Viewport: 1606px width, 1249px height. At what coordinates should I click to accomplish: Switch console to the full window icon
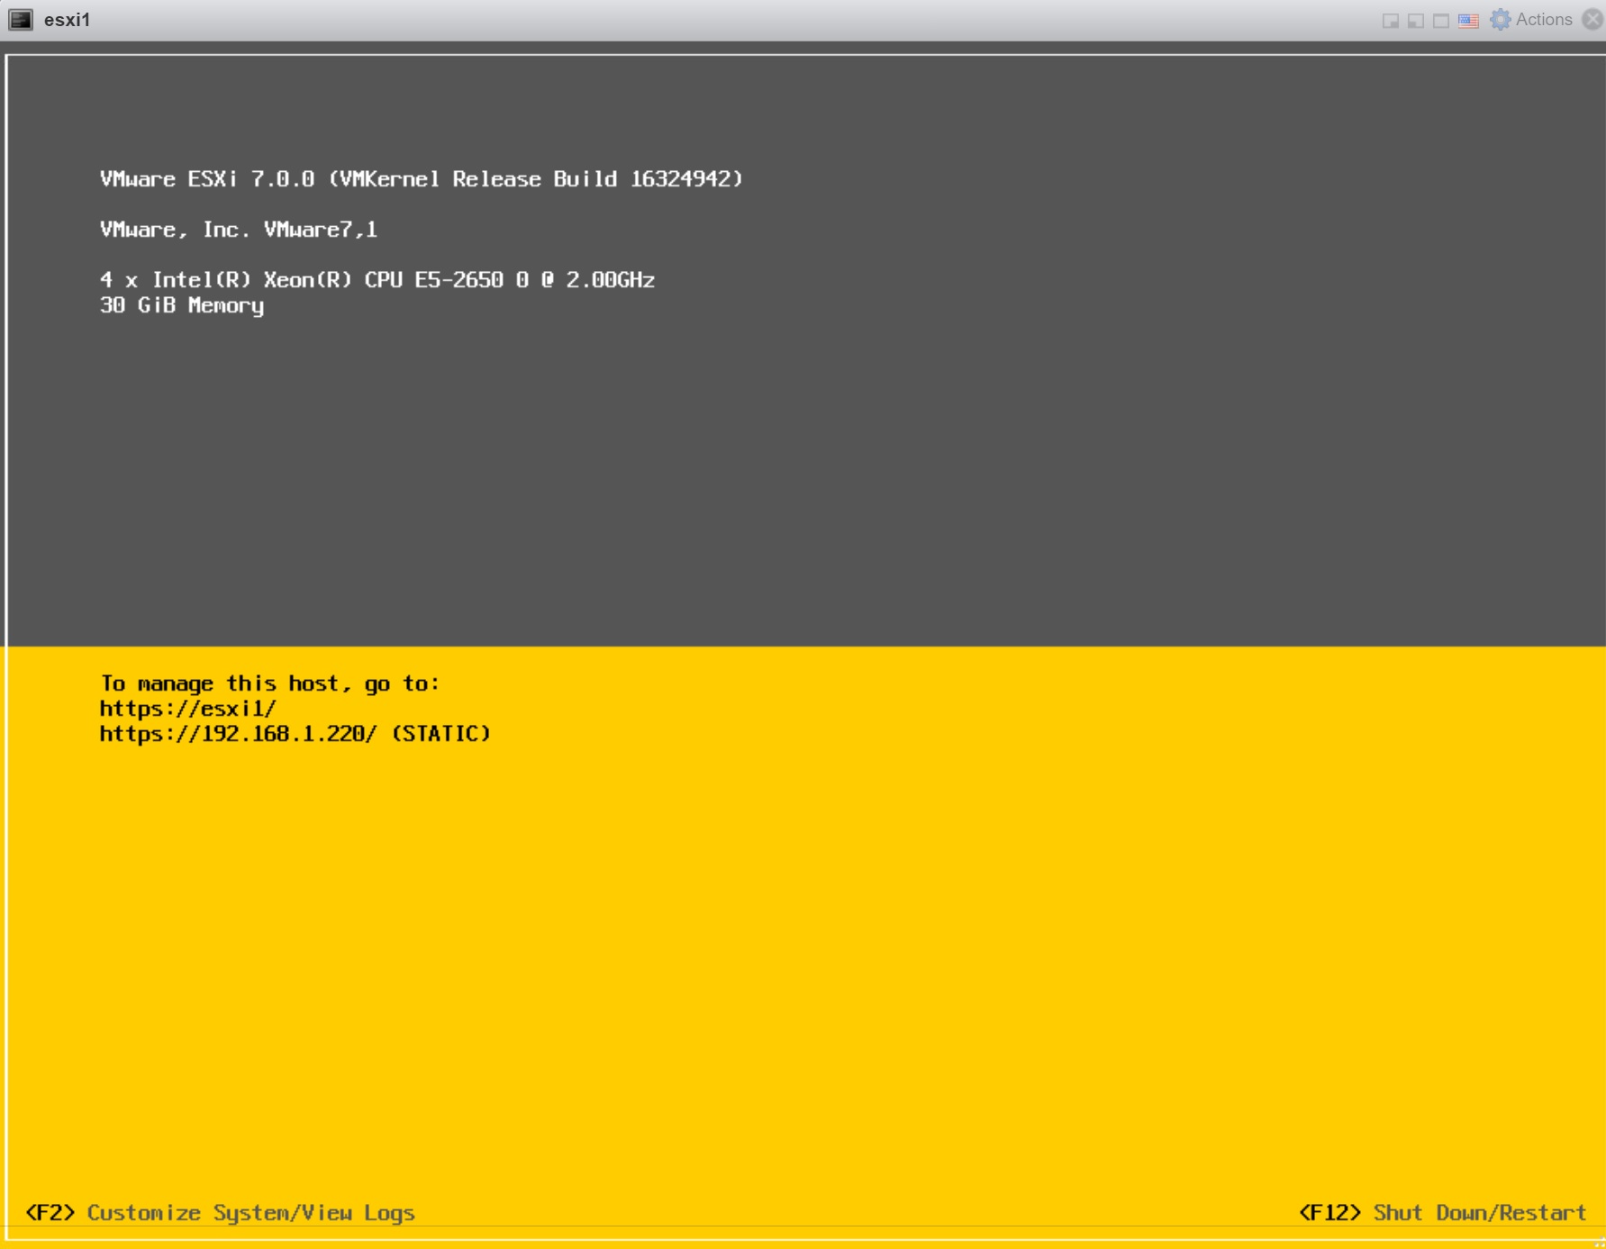(1440, 21)
